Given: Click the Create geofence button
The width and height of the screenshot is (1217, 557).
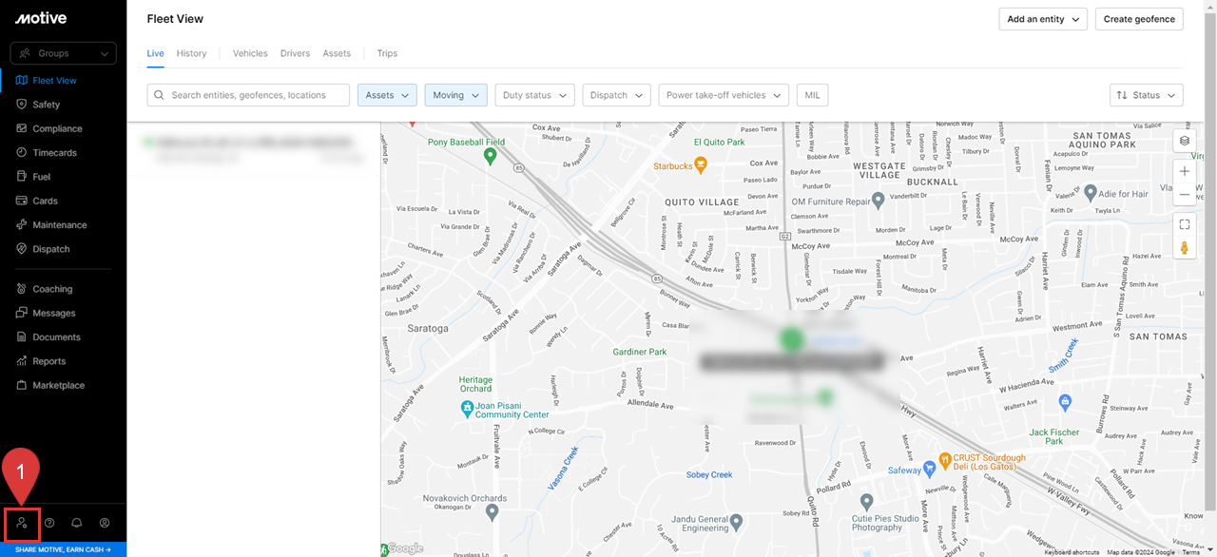Looking at the screenshot, I should pyautogui.click(x=1138, y=18).
